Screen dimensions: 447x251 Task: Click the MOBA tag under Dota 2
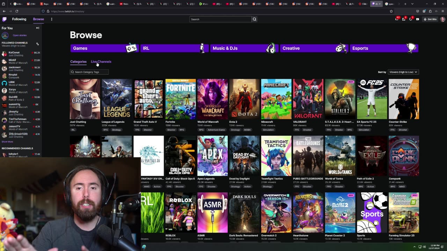(x=247, y=130)
